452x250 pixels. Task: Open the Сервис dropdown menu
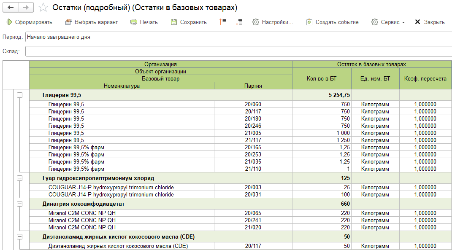pyautogui.click(x=388, y=22)
